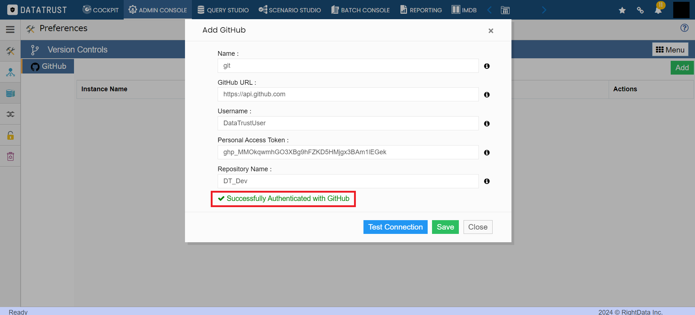The width and height of the screenshot is (695, 315).
Task: Click the info icon beside Name field
Action: tap(487, 66)
